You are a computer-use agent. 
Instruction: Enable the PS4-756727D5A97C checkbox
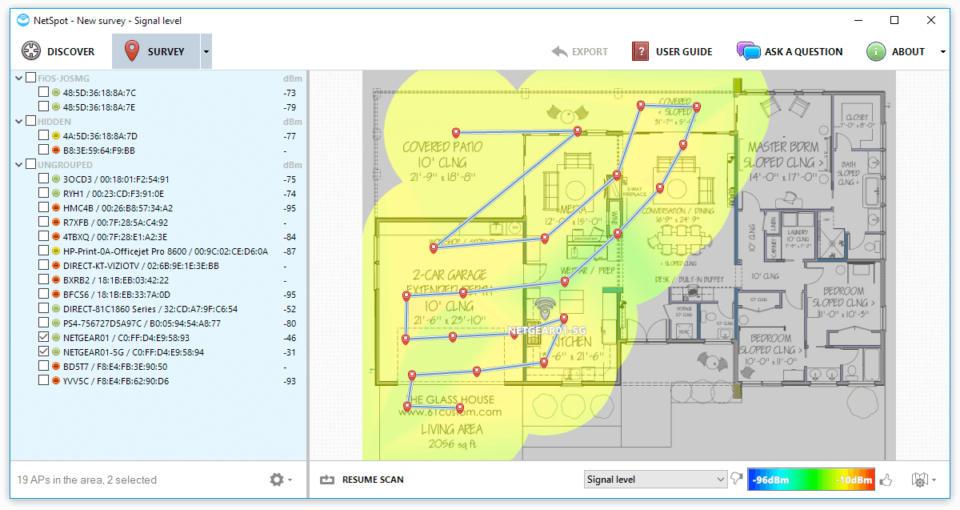[x=43, y=323]
